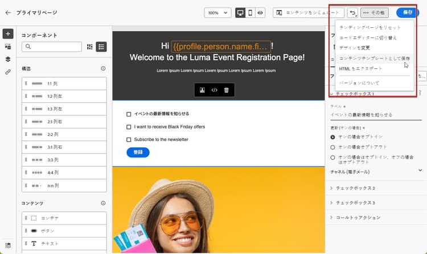Go back with the left arrow icon

click(8, 13)
